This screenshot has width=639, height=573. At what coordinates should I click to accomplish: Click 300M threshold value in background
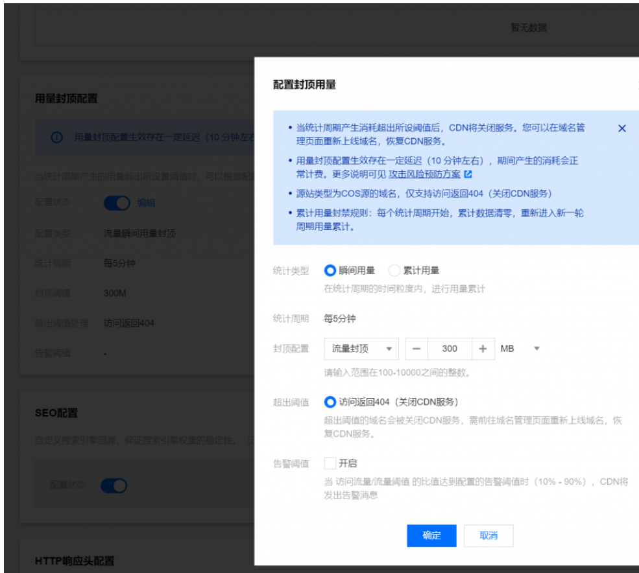coord(115,293)
